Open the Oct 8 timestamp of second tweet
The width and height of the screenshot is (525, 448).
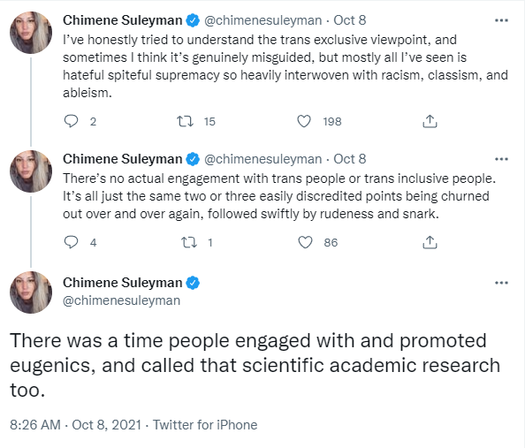tap(349, 159)
